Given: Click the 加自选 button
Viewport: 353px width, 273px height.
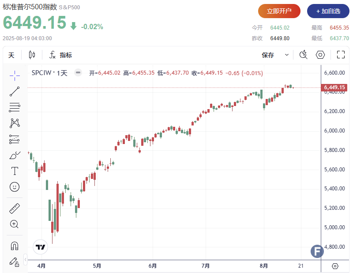Looking at the screenshot, I should (328, 11).
